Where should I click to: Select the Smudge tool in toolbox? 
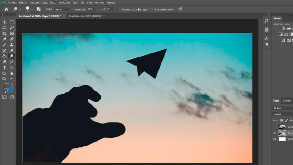tap(12, 56)
